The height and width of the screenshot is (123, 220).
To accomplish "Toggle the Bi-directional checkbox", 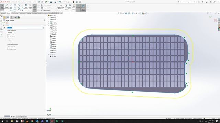I will [8, 37].
